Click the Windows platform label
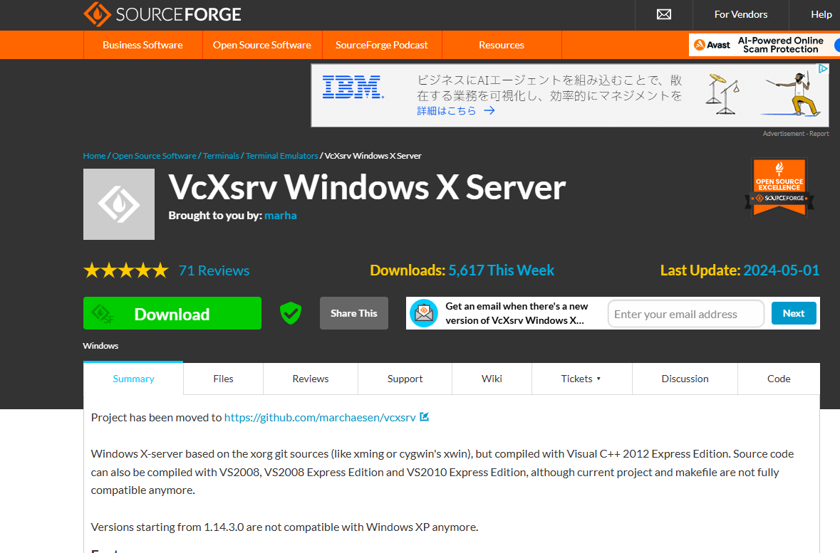This screenshot has width=840, height=553. pos(100,346)
